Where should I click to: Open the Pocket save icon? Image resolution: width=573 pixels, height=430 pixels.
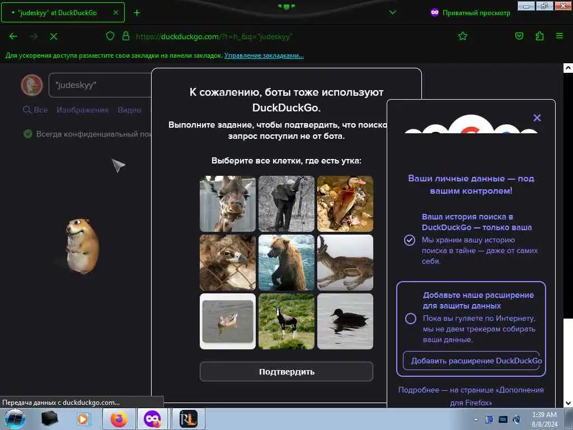519,36
